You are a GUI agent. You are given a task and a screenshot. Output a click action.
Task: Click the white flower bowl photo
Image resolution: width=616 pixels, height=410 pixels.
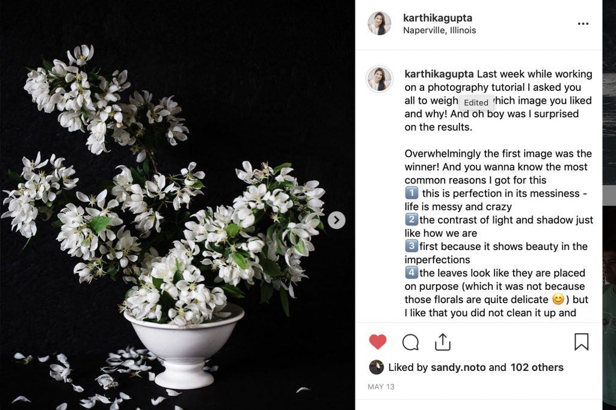click(x=177, y=205)
